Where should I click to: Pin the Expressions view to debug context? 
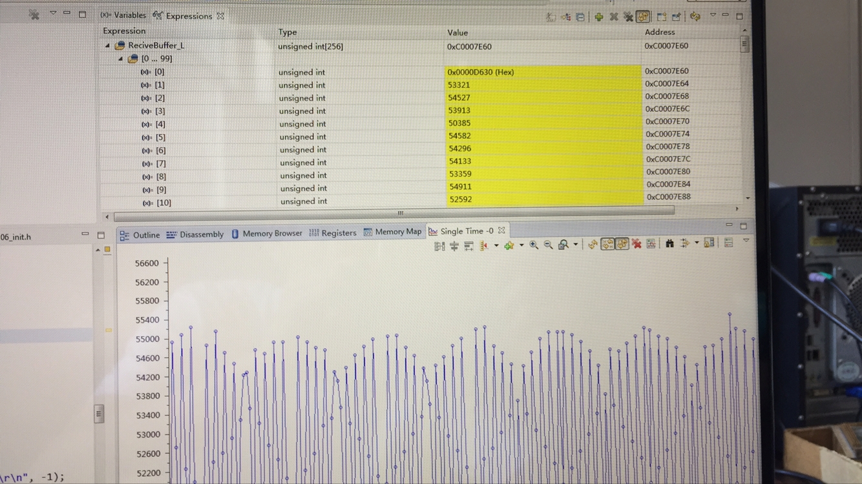pyautogui.click(x=677, y=17)
